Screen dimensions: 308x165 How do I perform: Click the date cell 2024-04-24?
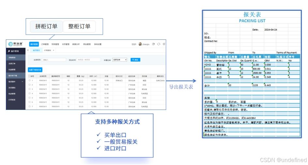click(x=271, y=29)
